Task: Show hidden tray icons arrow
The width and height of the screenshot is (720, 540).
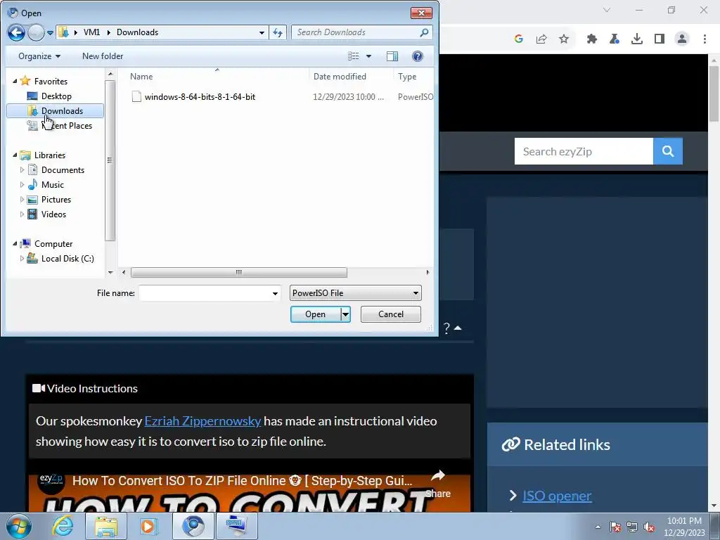Action: click(598, 527)
